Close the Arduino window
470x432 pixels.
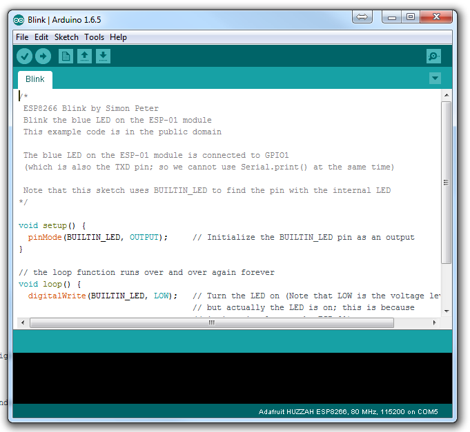point(436,17)
